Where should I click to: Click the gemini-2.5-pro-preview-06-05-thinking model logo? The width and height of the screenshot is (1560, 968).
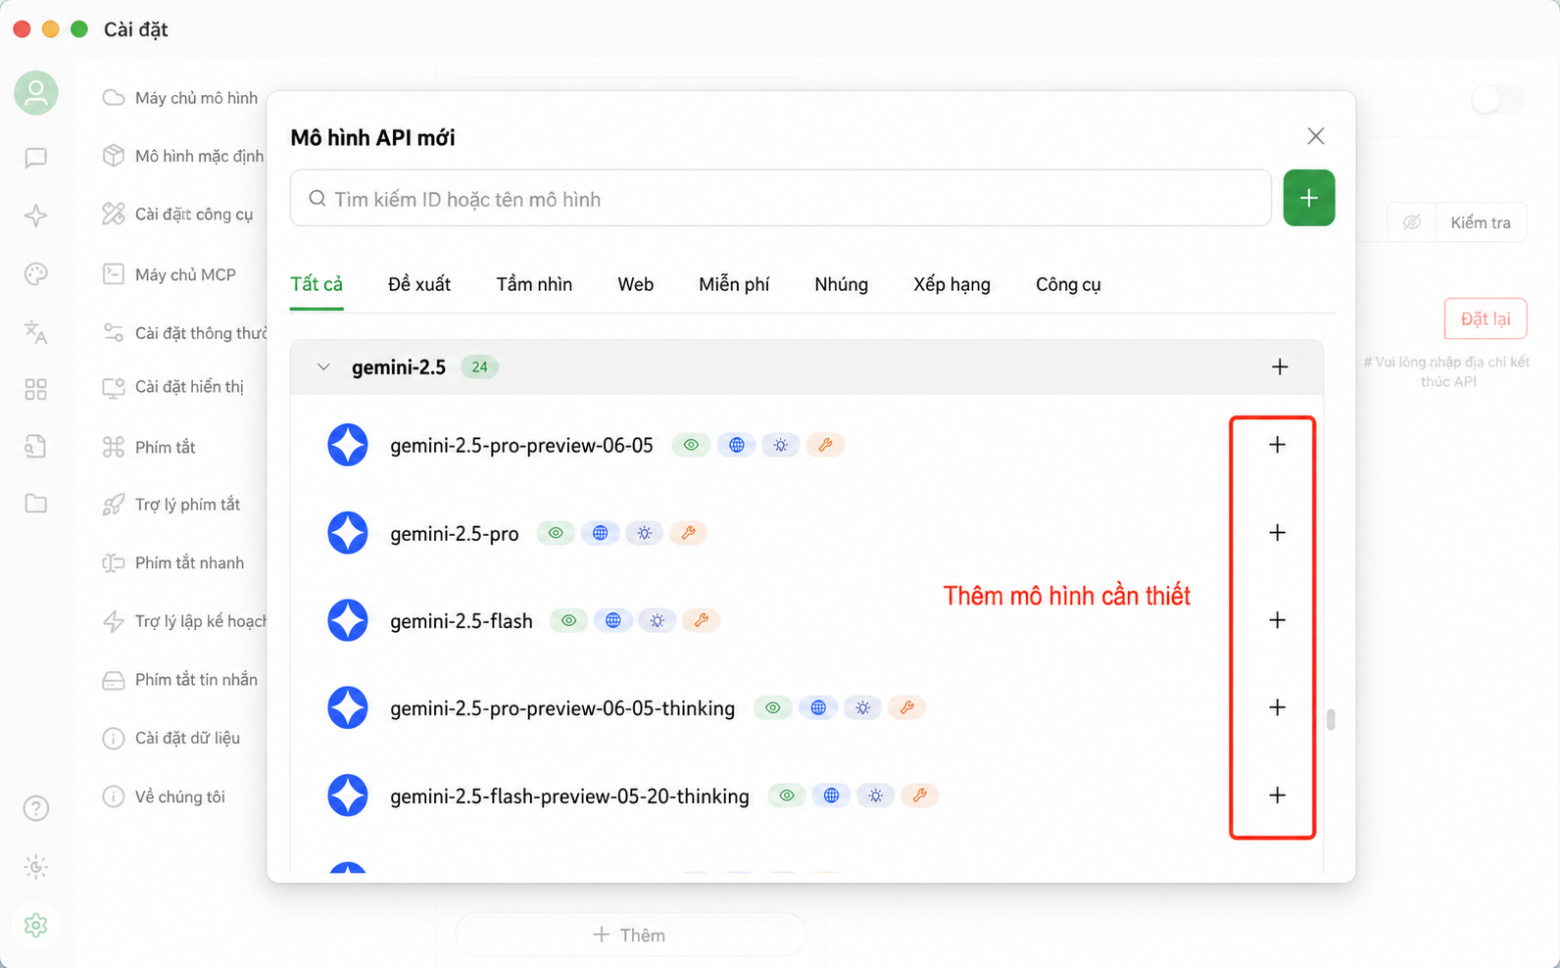348,707
